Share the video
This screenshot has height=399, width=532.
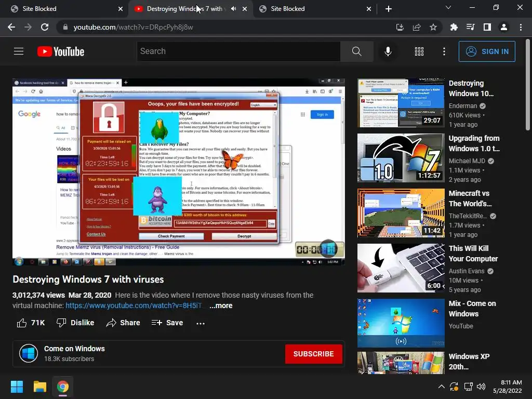coord(123,323)
